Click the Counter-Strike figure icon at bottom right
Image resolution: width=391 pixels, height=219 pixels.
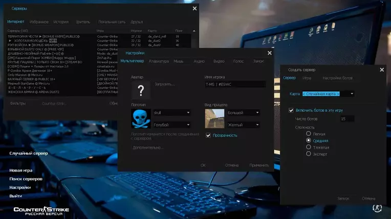click(377, 208)
